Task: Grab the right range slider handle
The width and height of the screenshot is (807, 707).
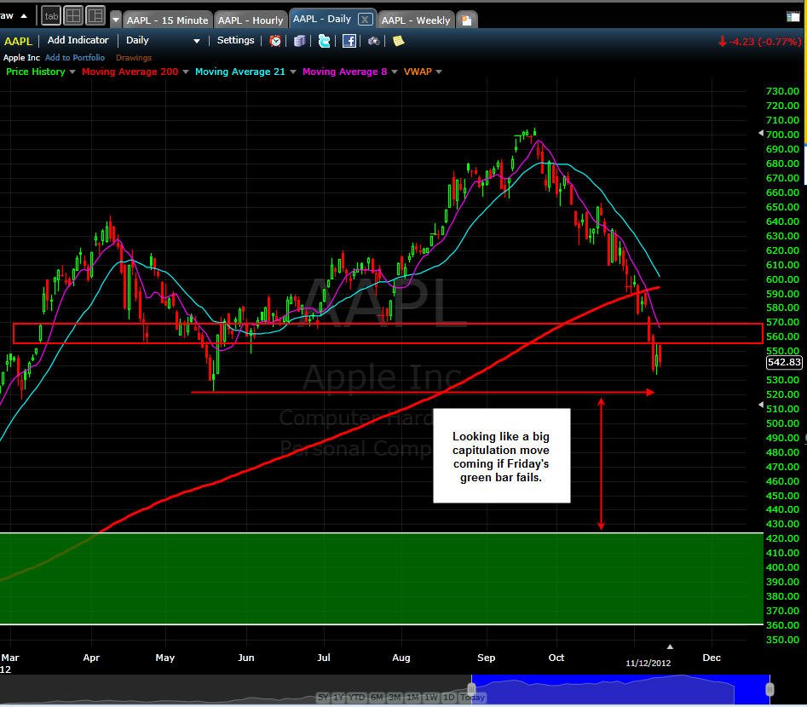Action: (770, 689)
